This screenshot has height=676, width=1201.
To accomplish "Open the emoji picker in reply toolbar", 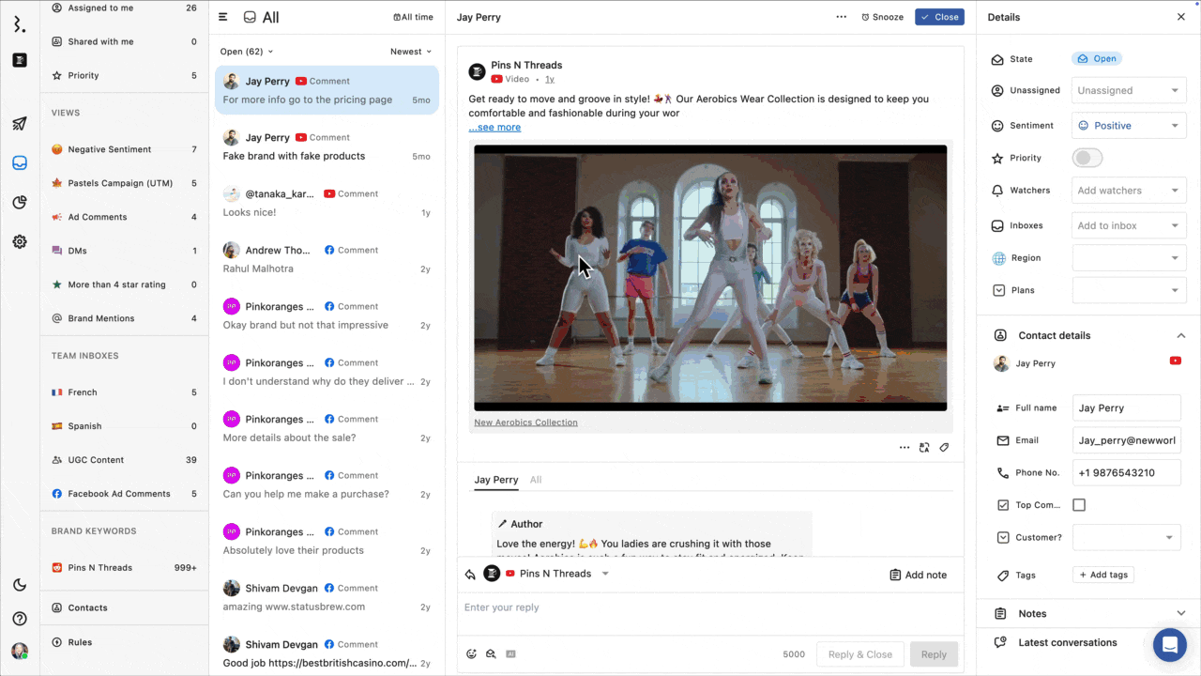I will pos(471,653).
